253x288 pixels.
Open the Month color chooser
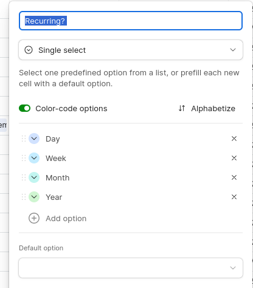tap(34, 177)
